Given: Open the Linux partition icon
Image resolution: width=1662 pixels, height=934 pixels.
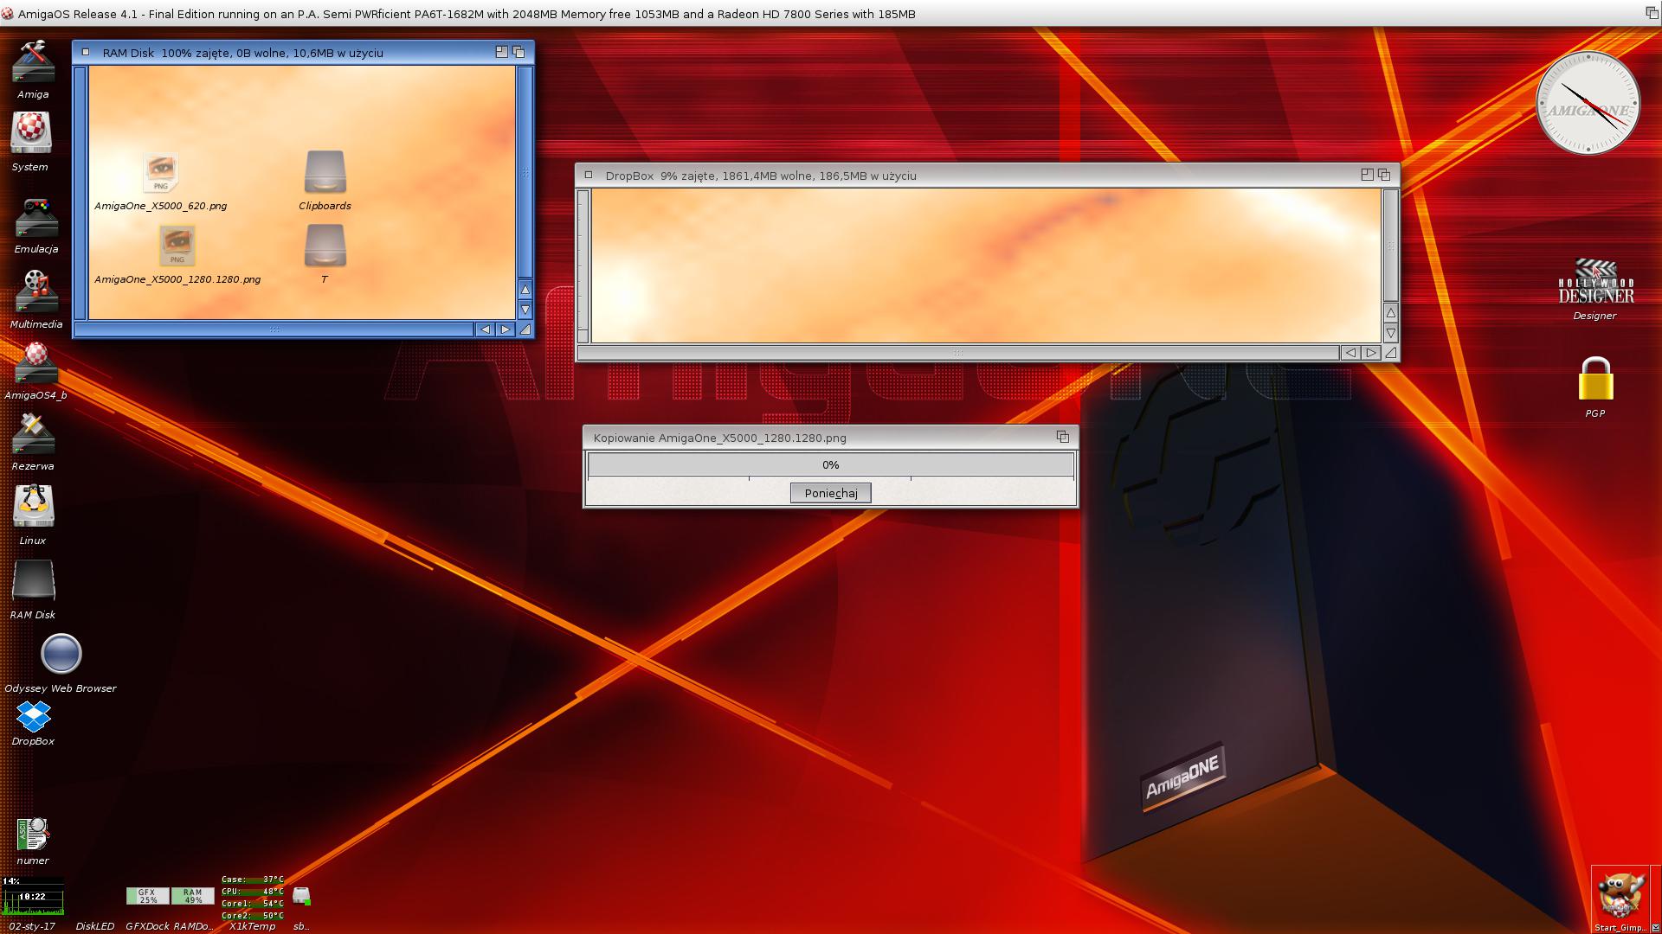Looking at the screenshot, I should tap(33, 506).
